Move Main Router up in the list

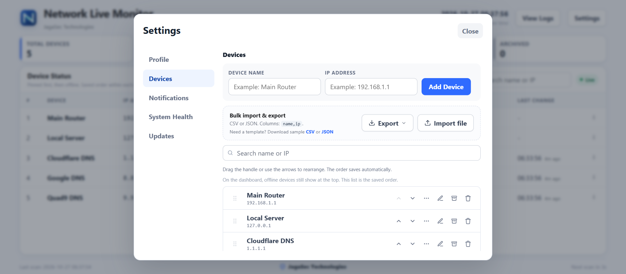[x=399, y=198]
